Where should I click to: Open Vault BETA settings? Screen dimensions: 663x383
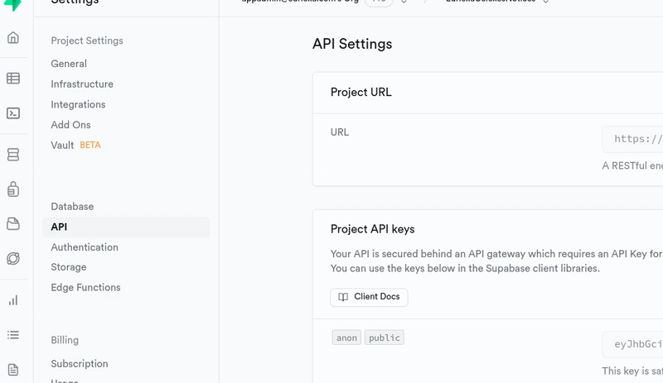[75, 145]
